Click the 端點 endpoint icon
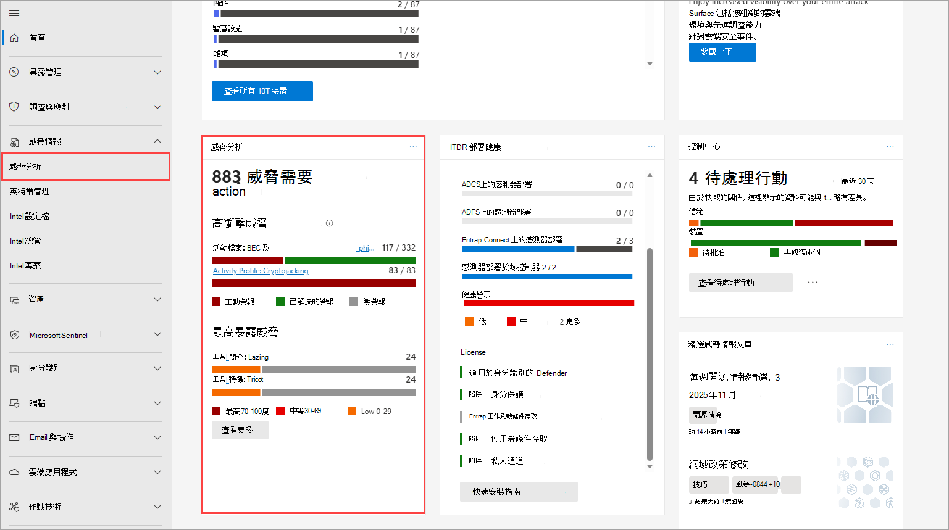Screen dimensions: 949x530 pos(14,403)
